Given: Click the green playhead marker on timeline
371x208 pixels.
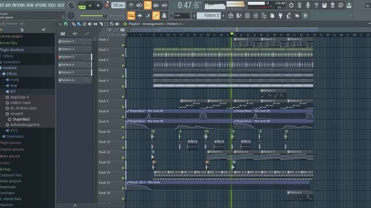Looking at the screenshot, I should point(232,35).
